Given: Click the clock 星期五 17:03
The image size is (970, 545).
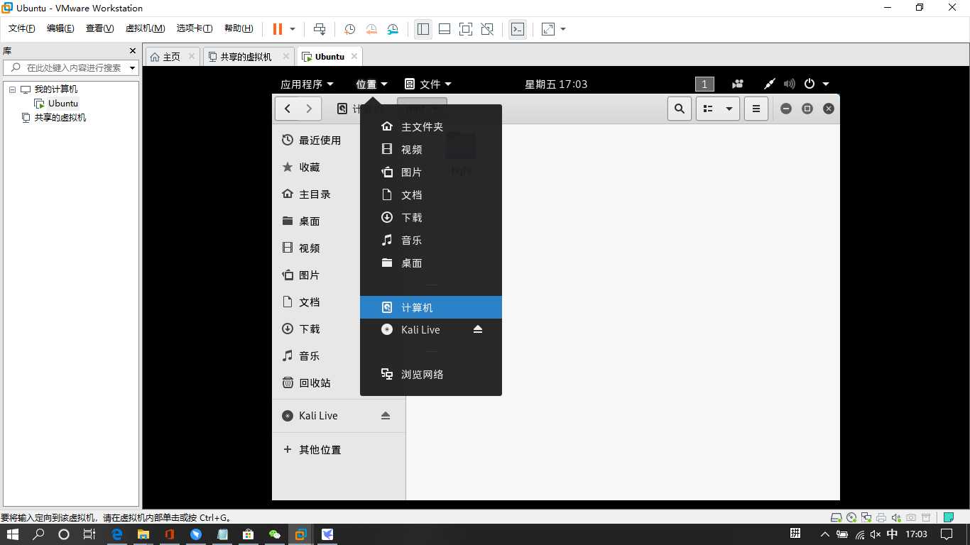Looking at the screenshot, I should (556, 84).
